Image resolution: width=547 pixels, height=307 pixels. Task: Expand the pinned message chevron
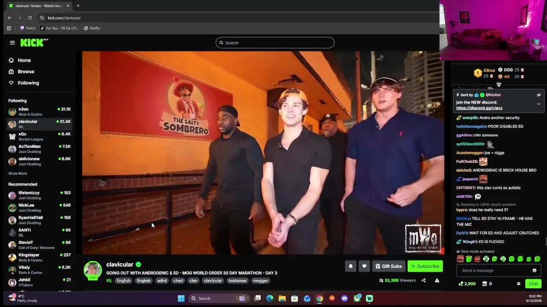(538, 104)
